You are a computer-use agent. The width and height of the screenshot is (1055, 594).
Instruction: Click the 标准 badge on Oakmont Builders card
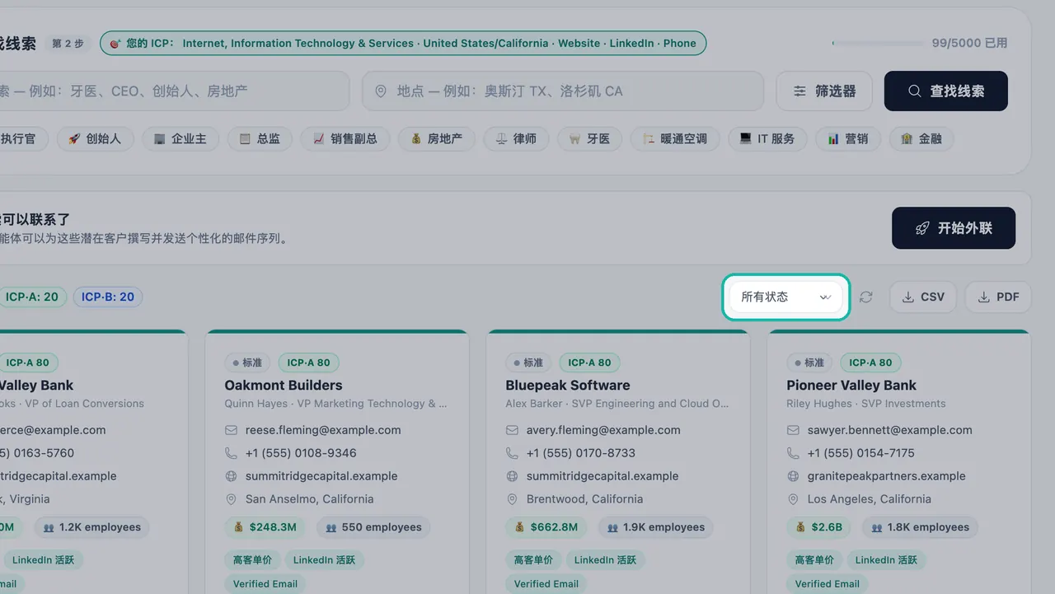248,362
